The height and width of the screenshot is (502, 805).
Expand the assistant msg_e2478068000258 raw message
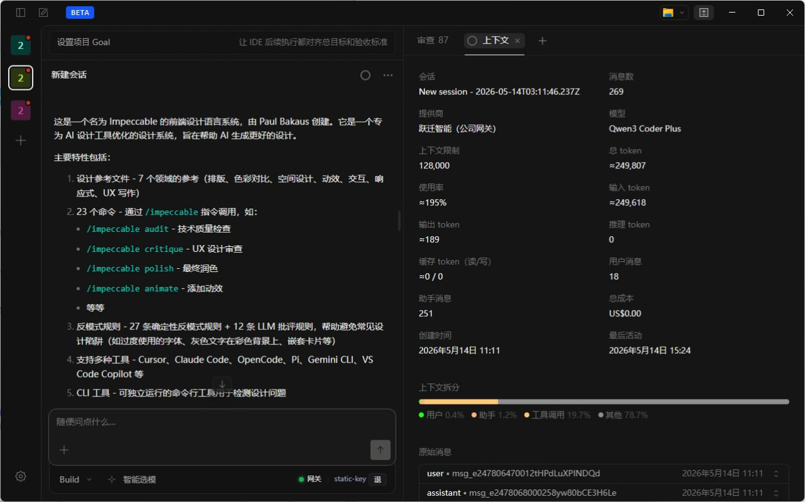604,493
